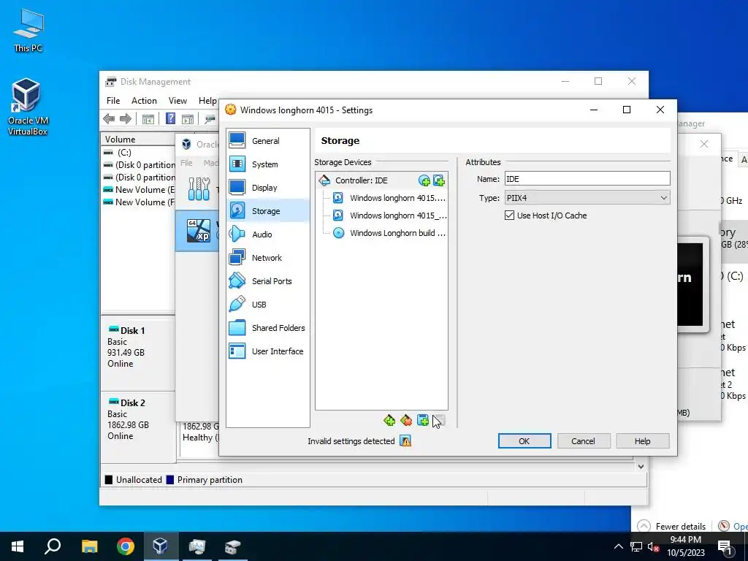The width and height of the screenshot is (748, 561).
Task: Click the forward arrow in Disk Management toolbar
Action: coord(126,119)
